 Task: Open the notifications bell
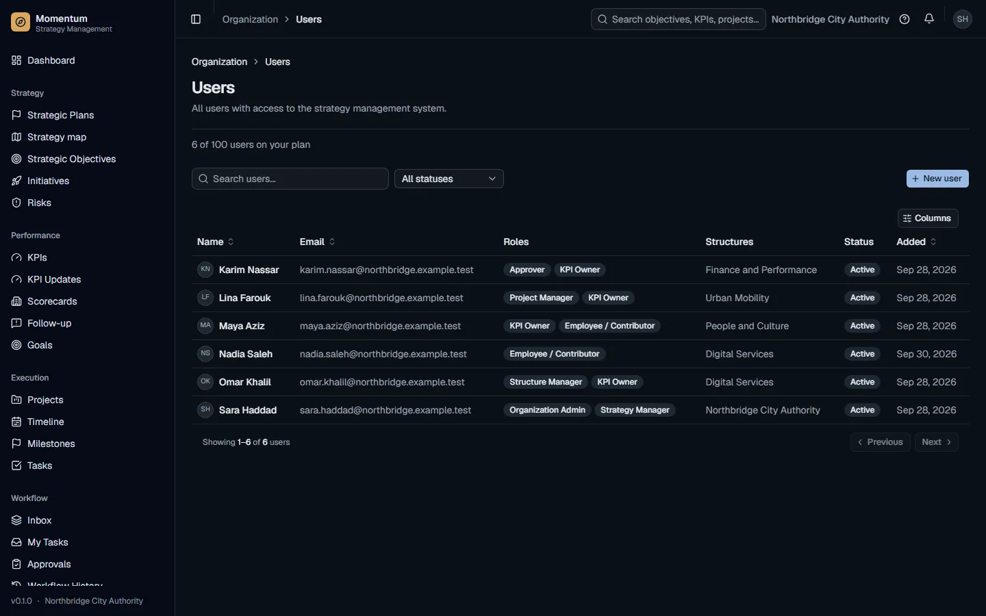(929, 19)
